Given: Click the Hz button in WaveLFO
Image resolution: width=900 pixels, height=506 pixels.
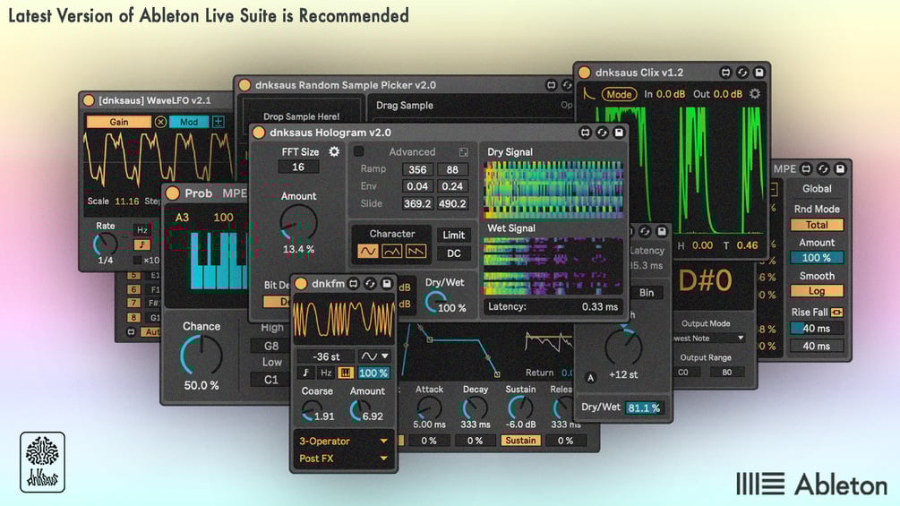Looking at the screenshot, I should tap(141, 230).
